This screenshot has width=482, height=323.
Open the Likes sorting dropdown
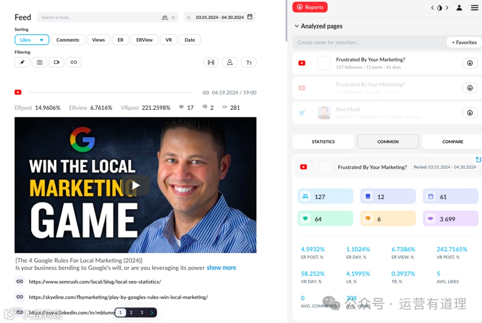click(x=32, y=40)
